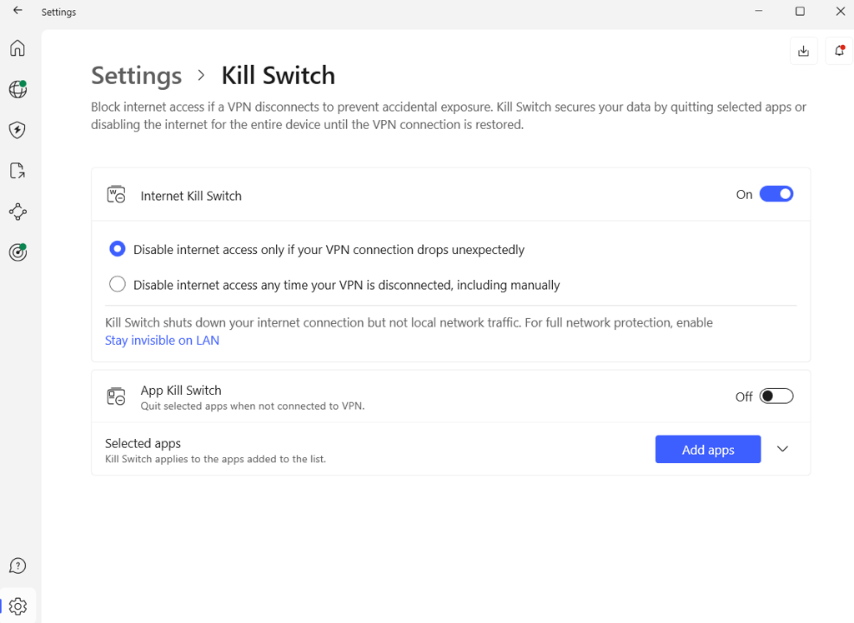This screenshot has width=854, height=623.
Task: Click the App Kill Switch row icon
Action: (x=116, y=396)
